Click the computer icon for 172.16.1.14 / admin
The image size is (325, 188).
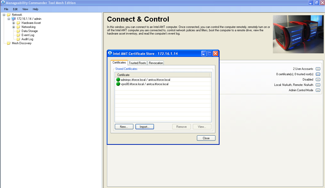[13, 19]
